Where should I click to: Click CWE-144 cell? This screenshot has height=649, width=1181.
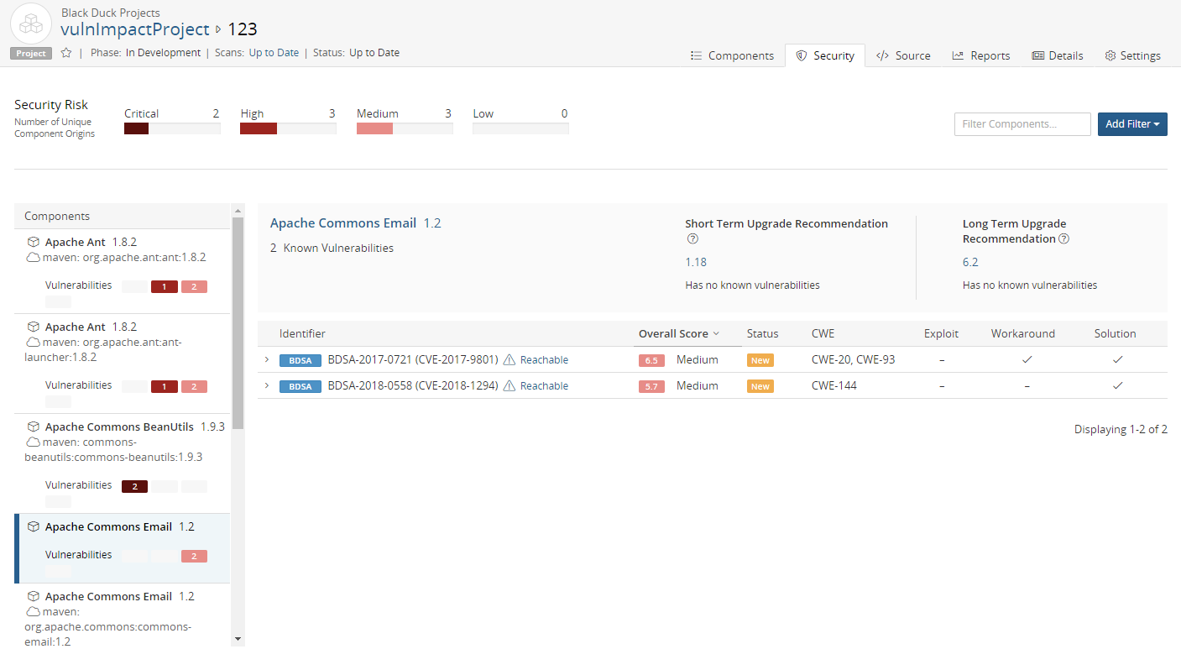tap(833, 386)
